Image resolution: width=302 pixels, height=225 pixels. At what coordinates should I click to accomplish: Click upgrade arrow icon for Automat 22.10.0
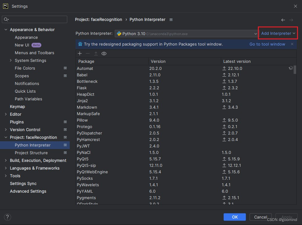[224, 68]
